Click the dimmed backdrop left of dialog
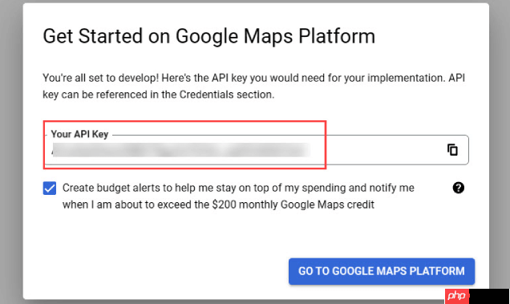The image size is (510, 304). [11, 152]
